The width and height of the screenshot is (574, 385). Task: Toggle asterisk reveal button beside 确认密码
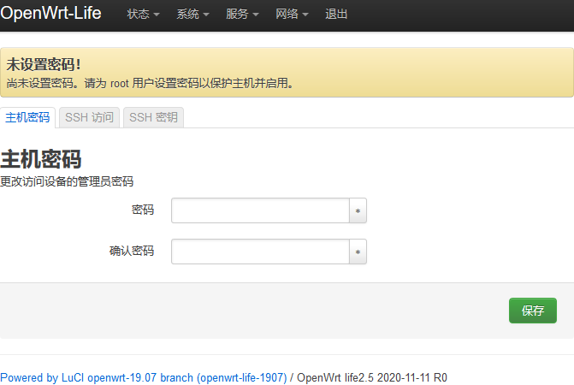pyautogui.click(x=358, y=252)
